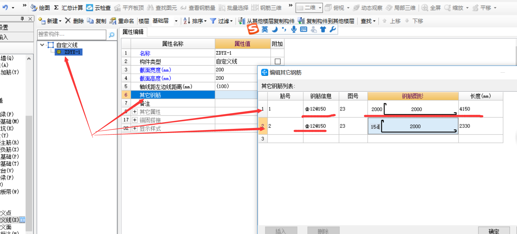Tick the 构件类型 附加 checkbox

[278, 62]
